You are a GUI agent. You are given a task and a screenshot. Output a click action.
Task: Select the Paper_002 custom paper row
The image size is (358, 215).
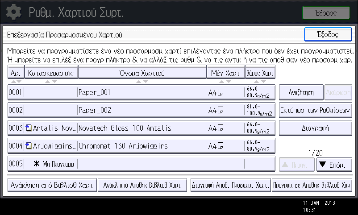coord(142,110)
